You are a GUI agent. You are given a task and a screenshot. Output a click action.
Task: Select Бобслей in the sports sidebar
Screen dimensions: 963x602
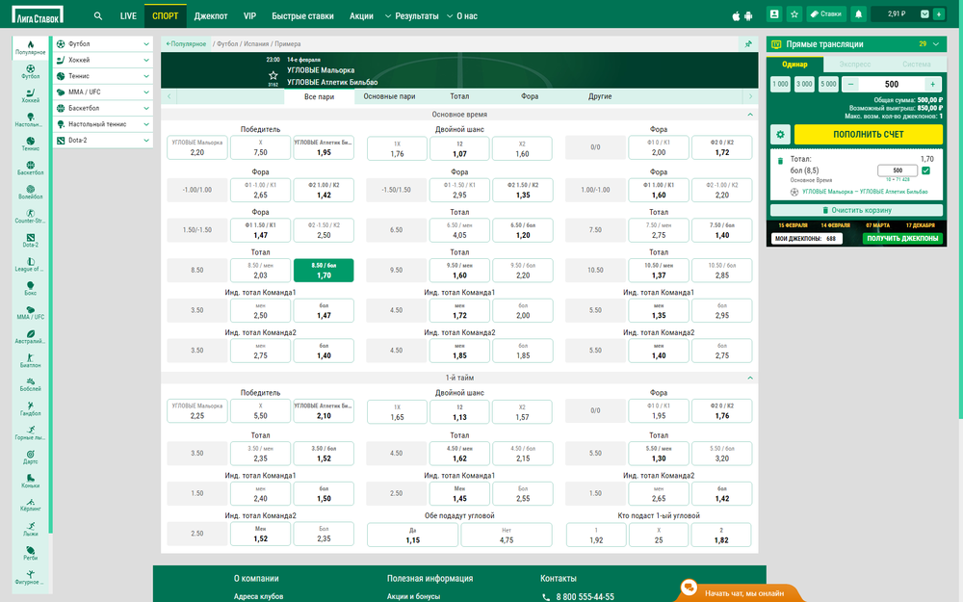pyautogui.click(x=30, y=384)
